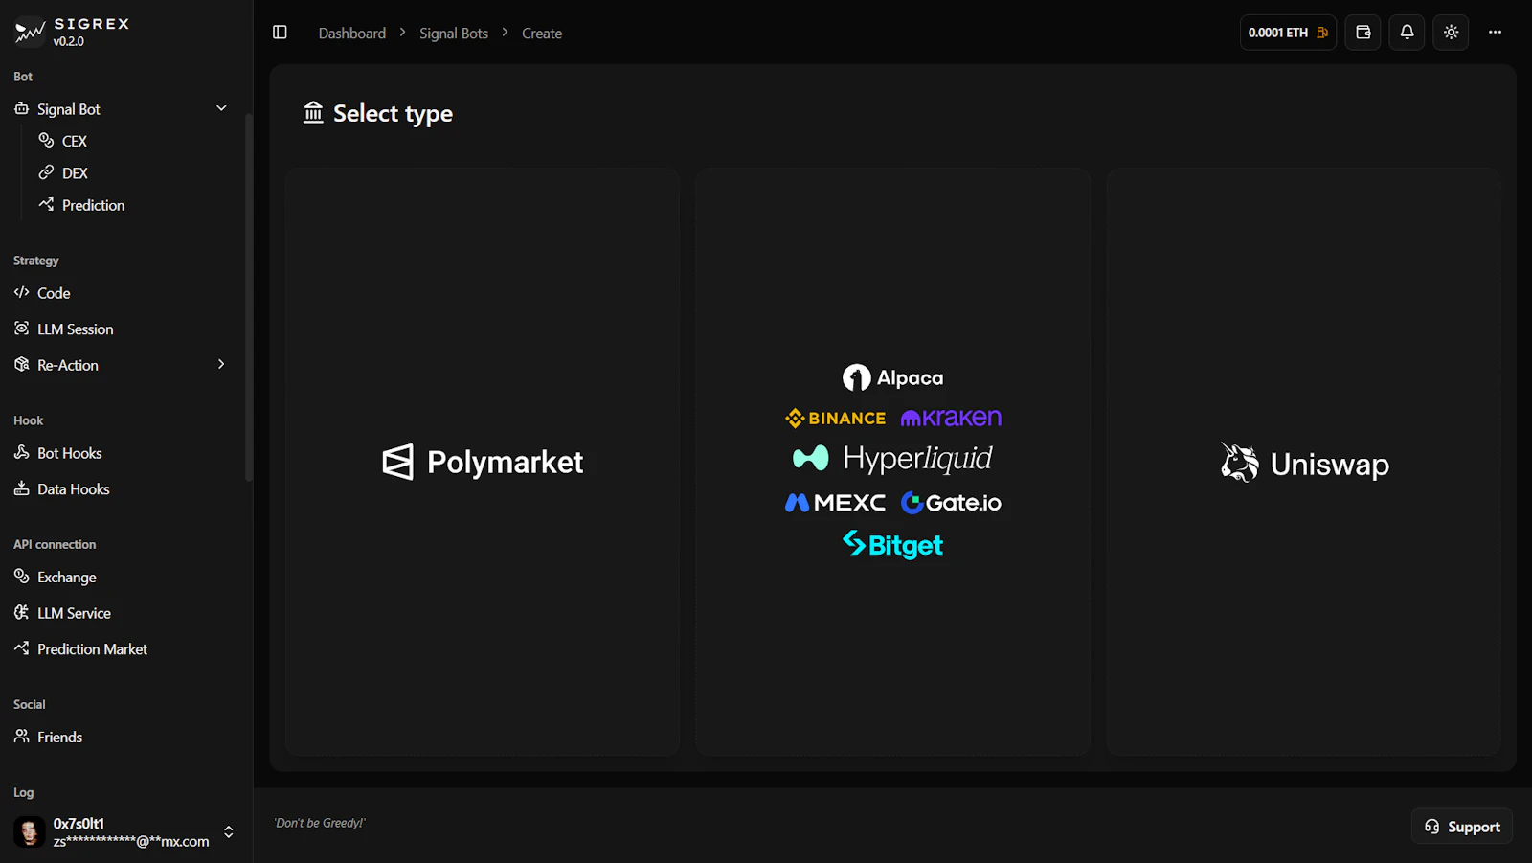Click the Hyperliquid logo
The width and height of the screenshot is (1532, 863).
(x=892, y=459)
